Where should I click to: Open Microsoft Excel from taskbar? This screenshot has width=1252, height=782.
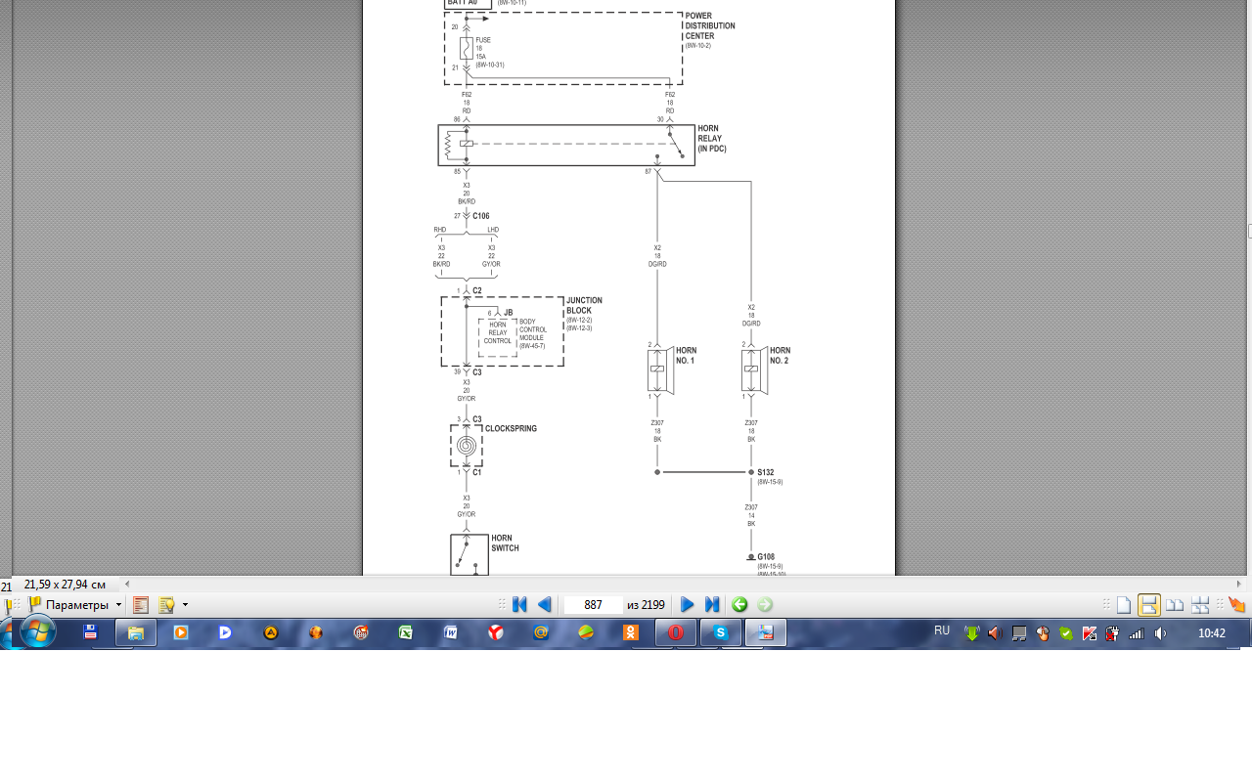pos(406,632)
